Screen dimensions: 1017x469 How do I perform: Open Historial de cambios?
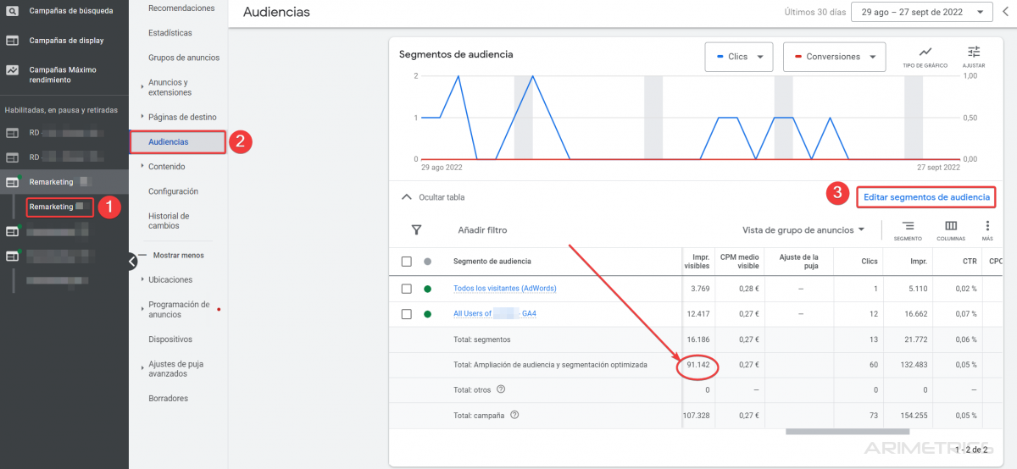point(169,221)
